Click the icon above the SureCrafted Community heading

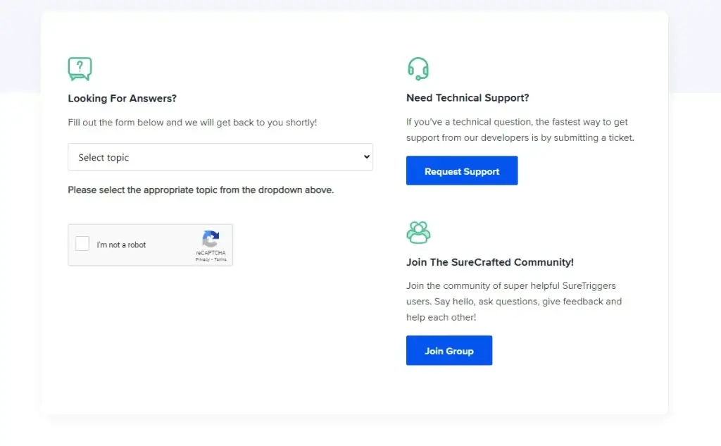coord(419,231)
